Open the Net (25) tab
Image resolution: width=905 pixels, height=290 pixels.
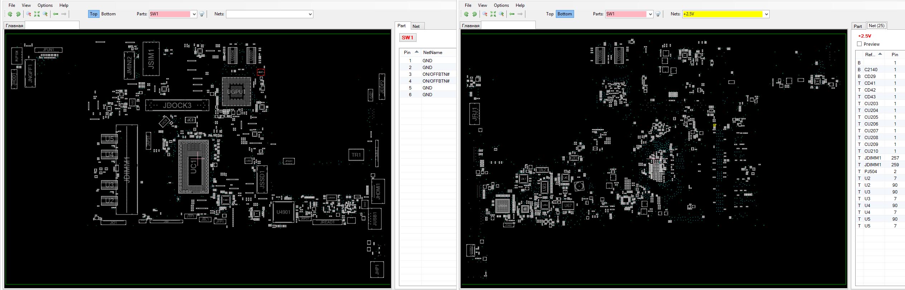(876, 26)
